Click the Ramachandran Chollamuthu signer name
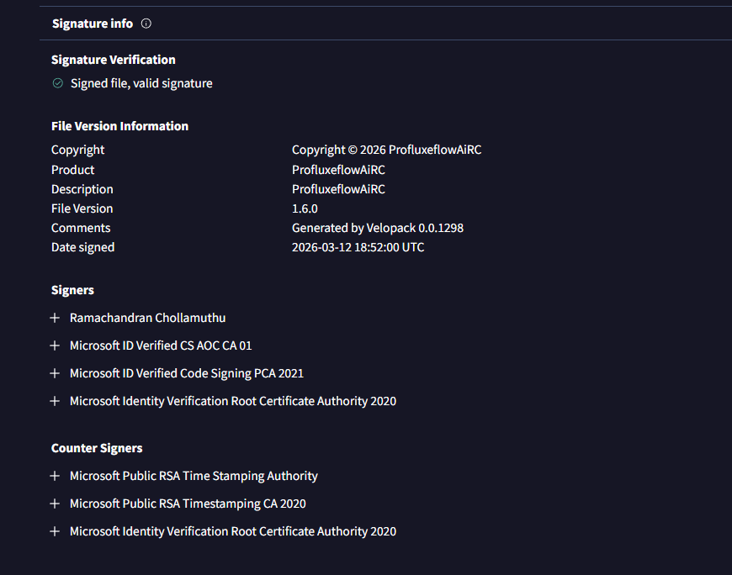 click(147, 318)
